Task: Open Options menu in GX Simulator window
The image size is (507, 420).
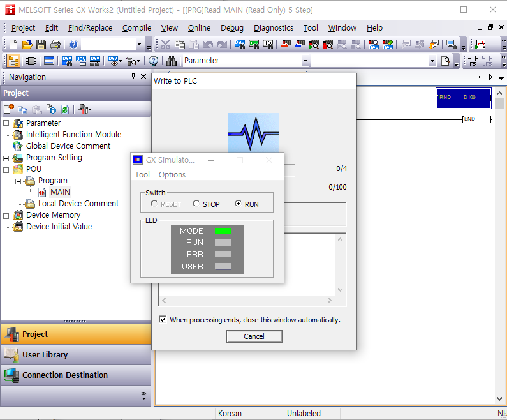Action: 172,175
